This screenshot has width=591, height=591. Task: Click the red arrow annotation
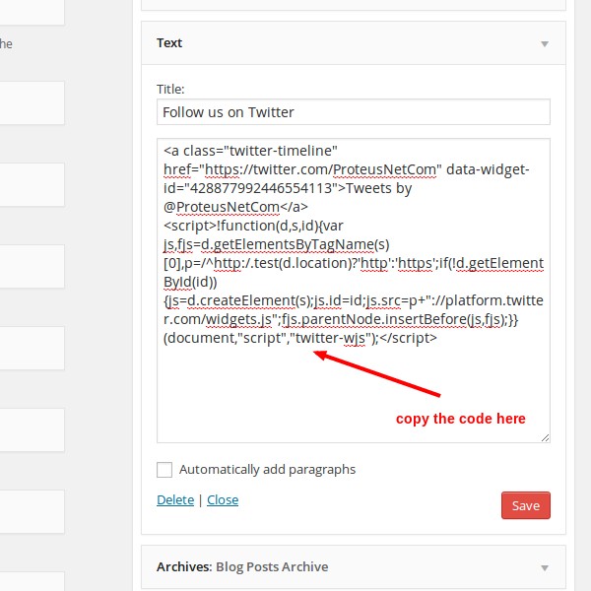coord(377,373)
